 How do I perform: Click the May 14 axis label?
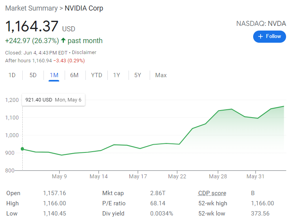(x=99, y=176)
